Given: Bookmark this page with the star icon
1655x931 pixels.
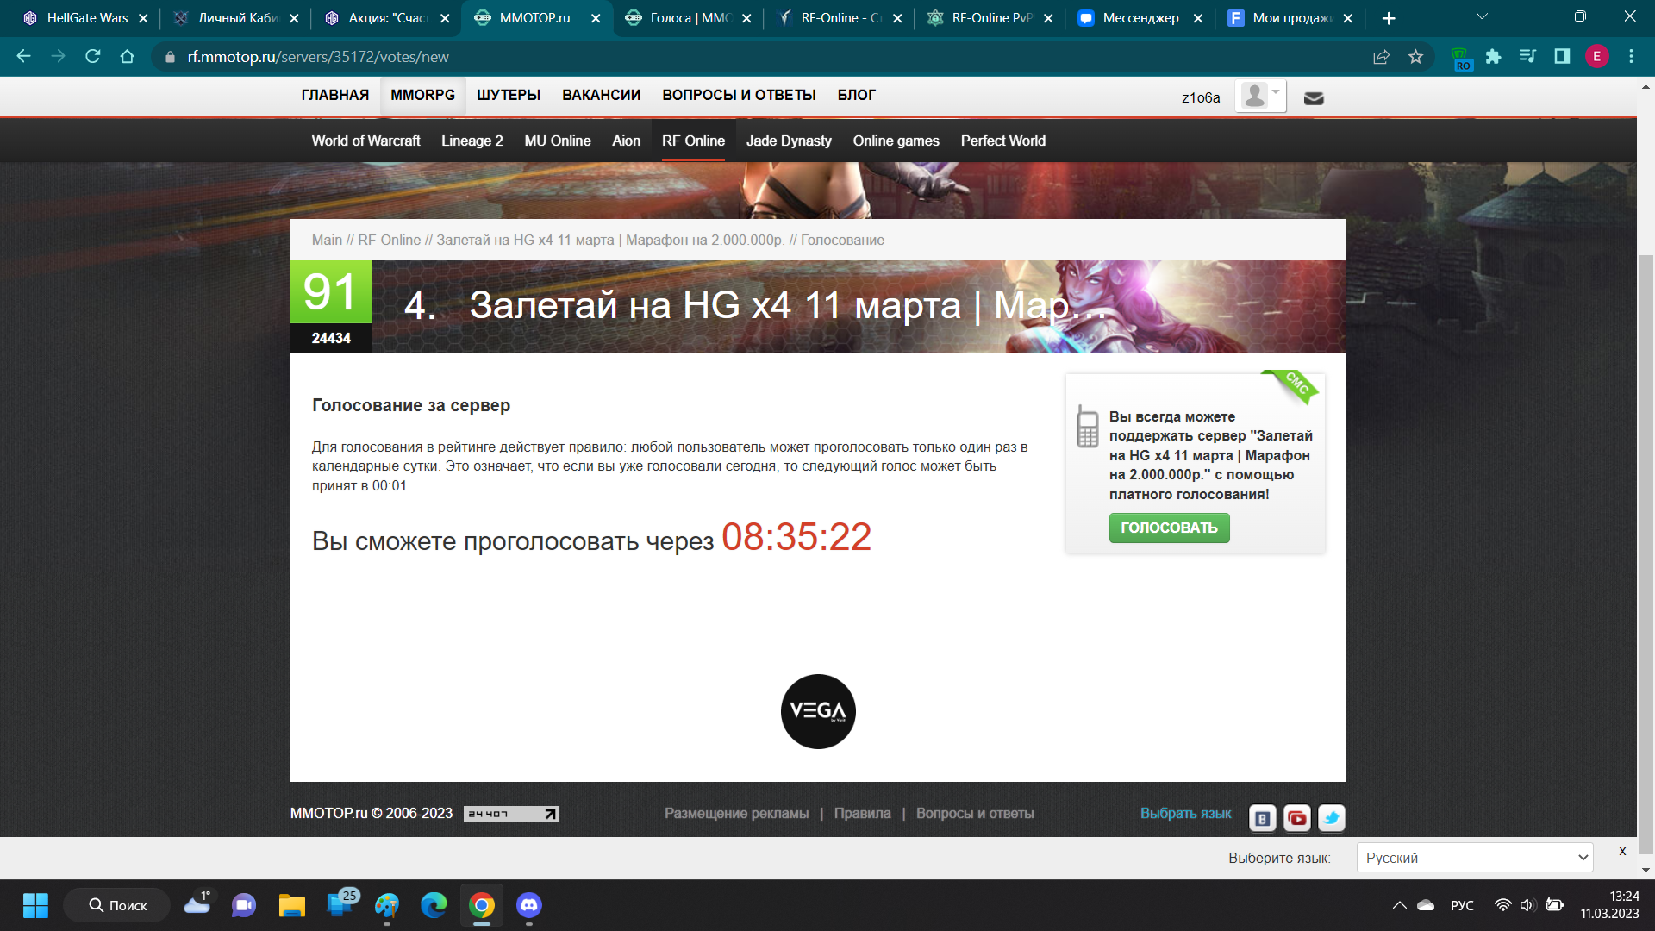Looking at the screenshot, I should [x=1415, y=56].
